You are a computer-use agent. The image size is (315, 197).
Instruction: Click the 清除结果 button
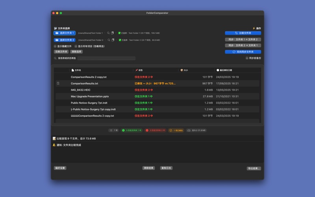[149, 168]
